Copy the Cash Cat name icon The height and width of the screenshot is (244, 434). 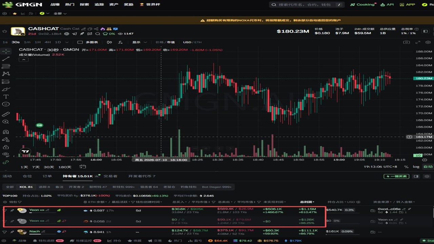point(90,29)
